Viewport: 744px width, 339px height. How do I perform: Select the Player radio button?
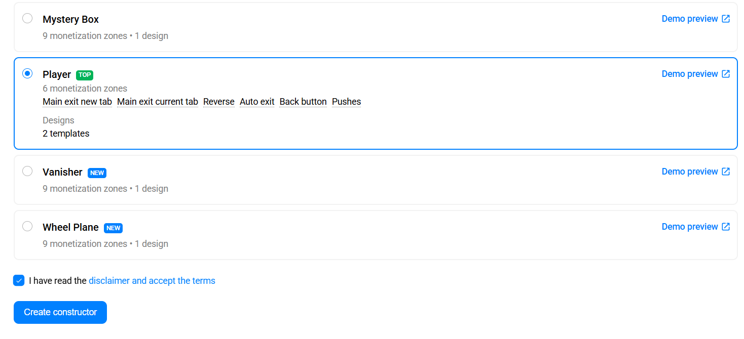coord(27,74)
